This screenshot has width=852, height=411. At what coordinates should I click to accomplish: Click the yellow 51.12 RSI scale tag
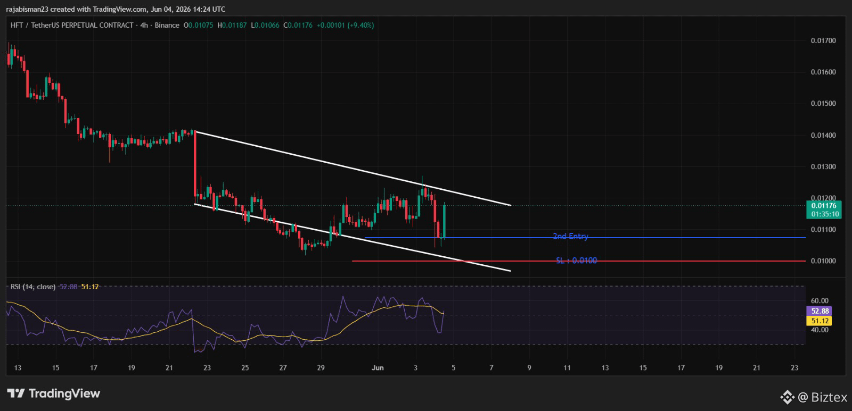point(819,321)
